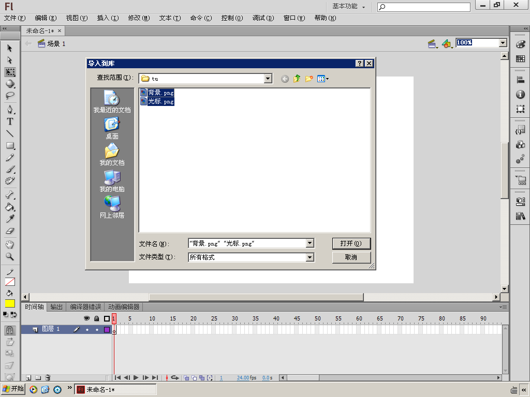Select the Selection arrow tool

10,48
